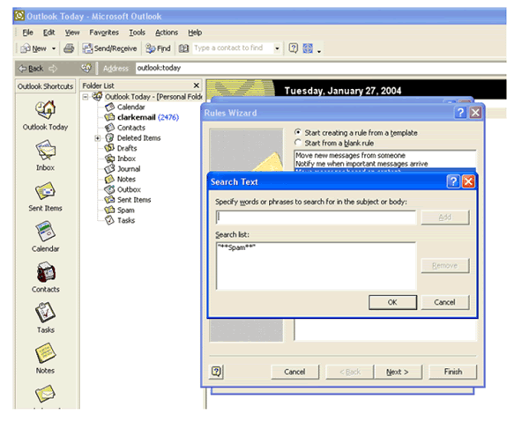
Task: Expand the Deleted Items folder
Action: [97, 138]
